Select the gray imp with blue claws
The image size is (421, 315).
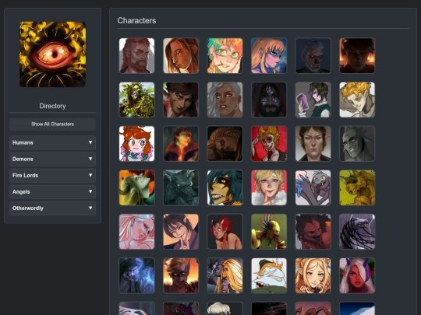coord(313,187)
